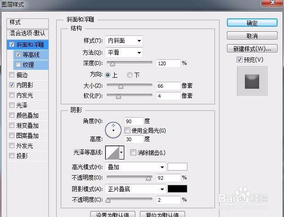The height and width of the screenshot is (217, 284).
Task: Enable the 颜色叠加 checkbox
Action: [x=12, y=115]
